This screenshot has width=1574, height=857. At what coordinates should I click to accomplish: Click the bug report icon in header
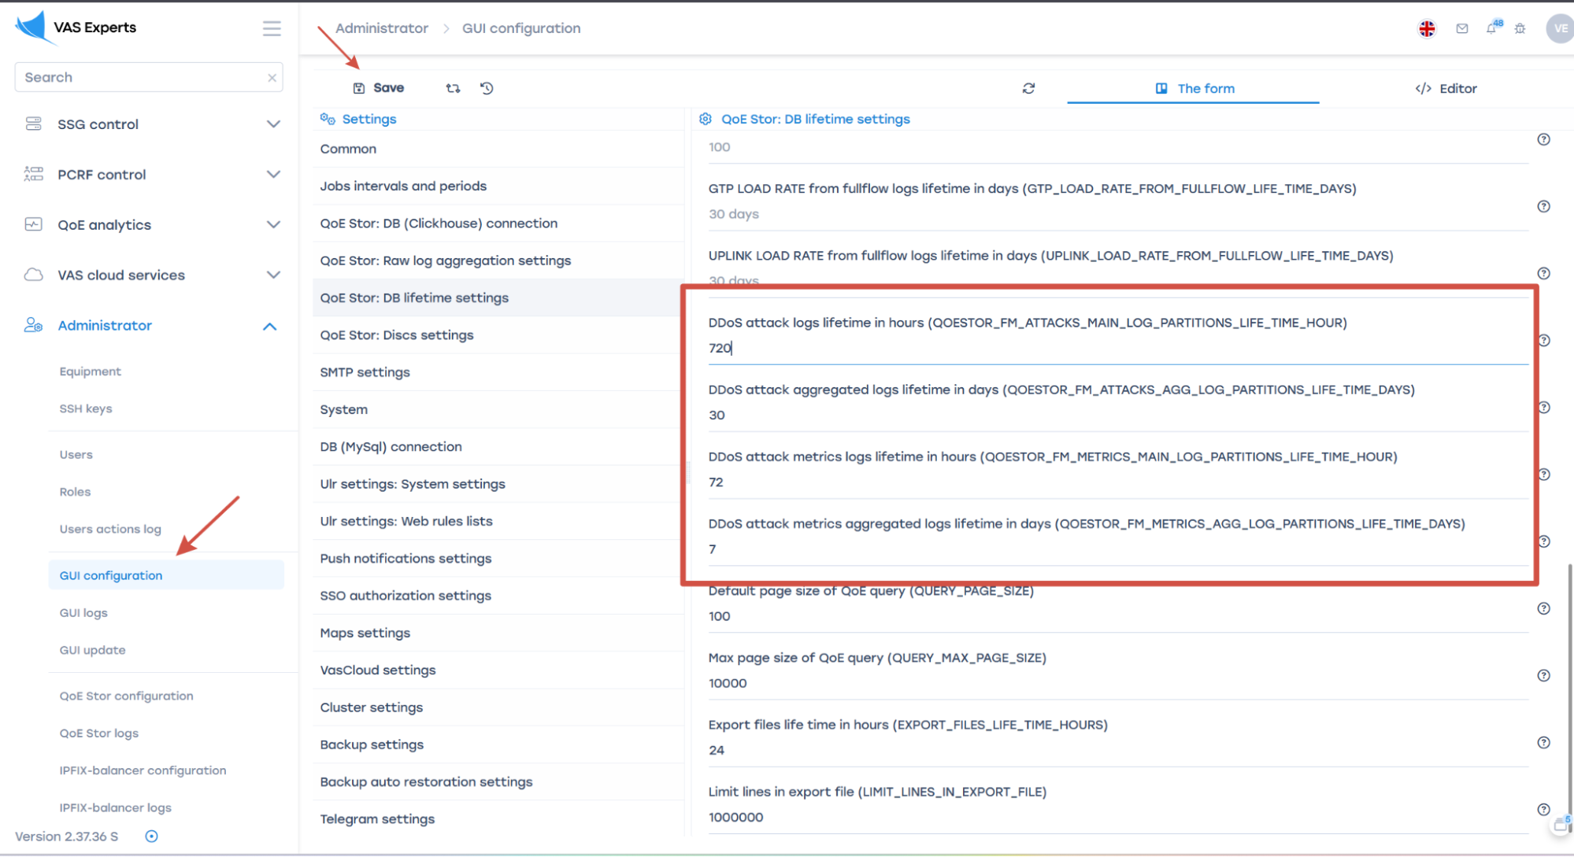click(x=1520, y=28)
